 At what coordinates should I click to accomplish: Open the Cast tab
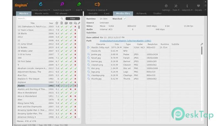107,14
